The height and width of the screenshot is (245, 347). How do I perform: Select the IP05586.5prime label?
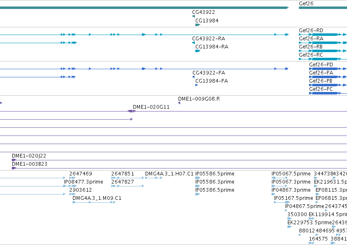(214, 174)
